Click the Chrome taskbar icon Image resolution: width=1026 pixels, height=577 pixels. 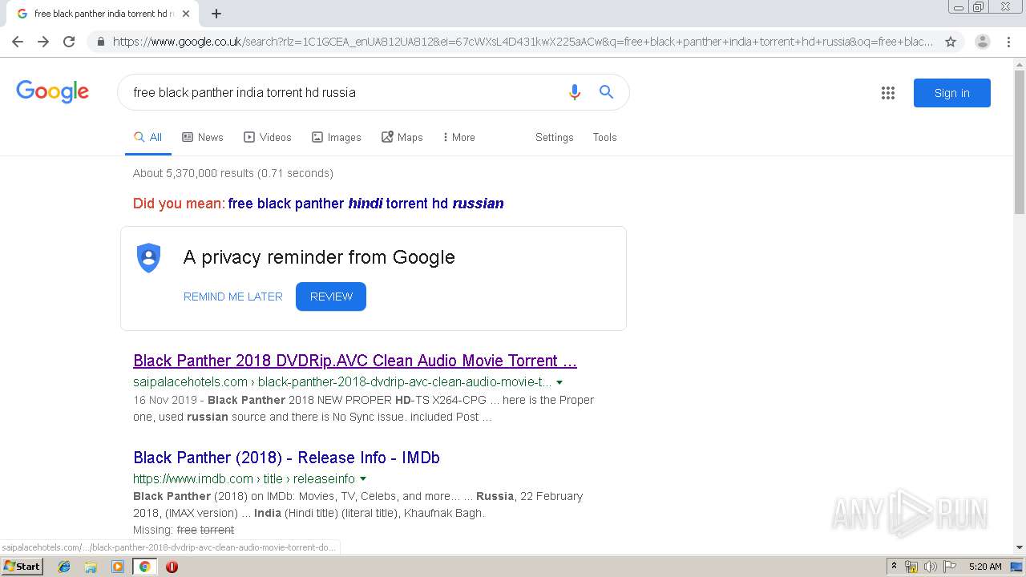145,567
